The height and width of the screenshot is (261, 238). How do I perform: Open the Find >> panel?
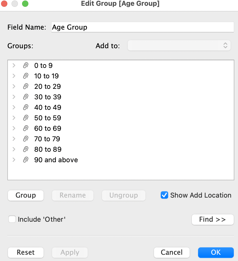click(213, 219)
